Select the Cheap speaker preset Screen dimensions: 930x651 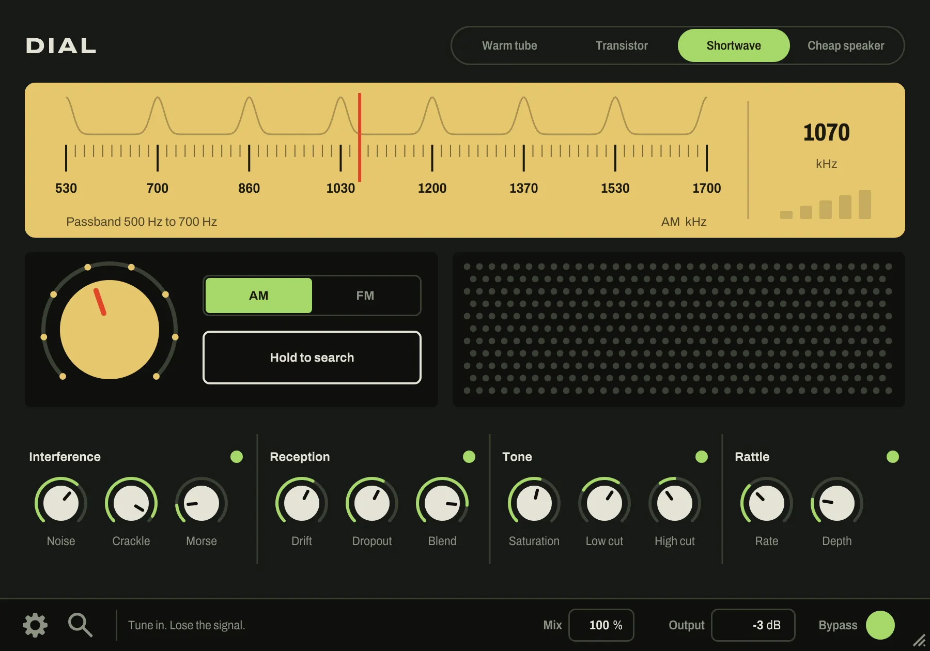click(846, 45)
